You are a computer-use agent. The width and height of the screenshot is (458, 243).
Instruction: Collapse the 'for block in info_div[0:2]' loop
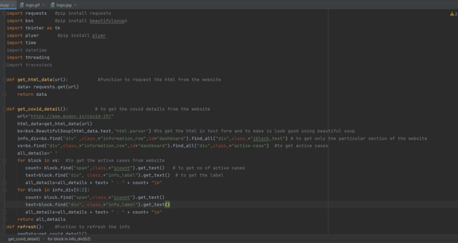click(5, 190)
